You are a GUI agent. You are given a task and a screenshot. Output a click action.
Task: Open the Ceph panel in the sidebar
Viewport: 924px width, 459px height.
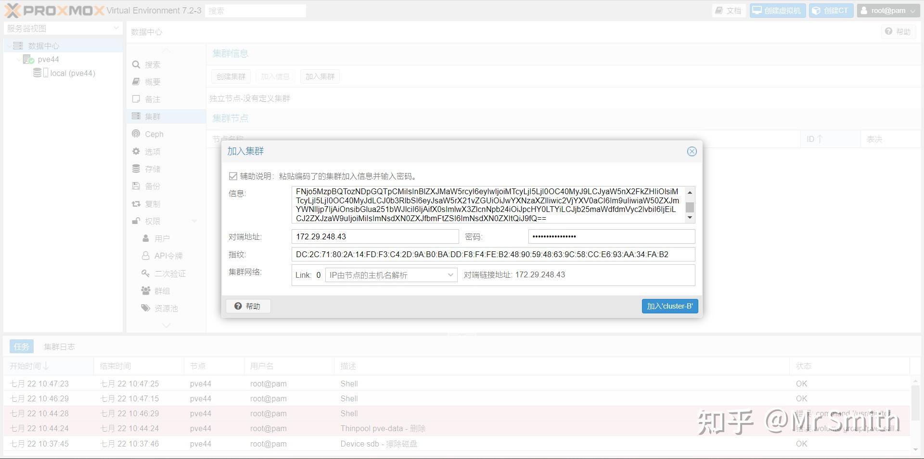coord(154,134)
